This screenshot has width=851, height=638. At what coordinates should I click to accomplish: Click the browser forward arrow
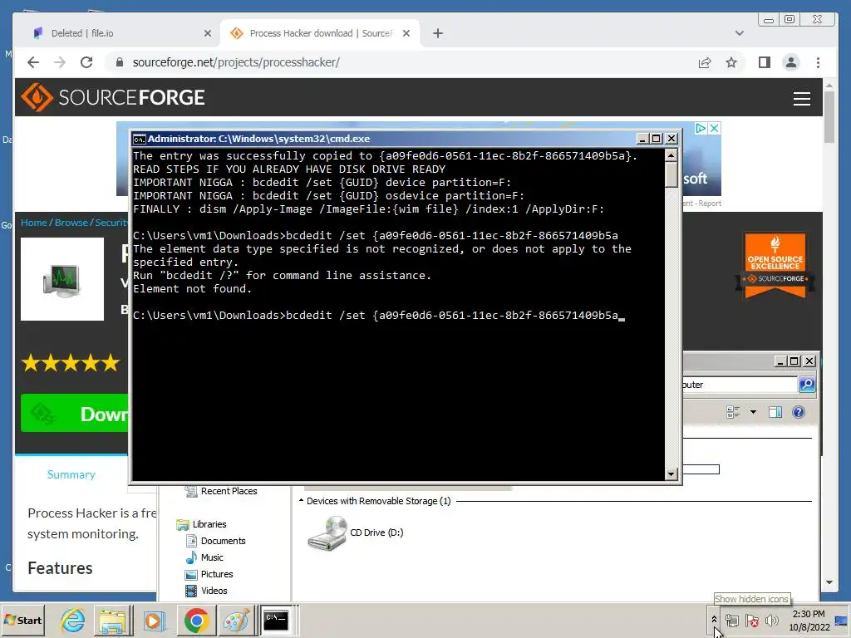point(60,62)
